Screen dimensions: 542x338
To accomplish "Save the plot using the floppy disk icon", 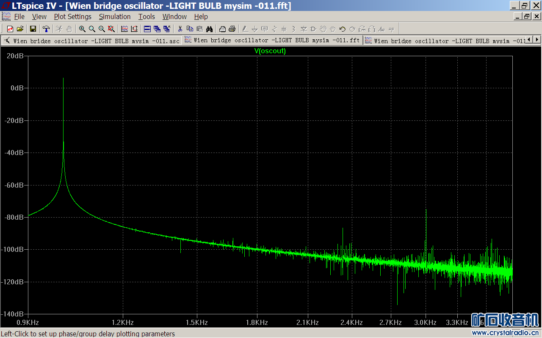I will (x=33, y=29).
